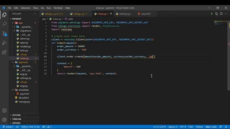This screenshot has height=129, width=230.
Task: Open the Edit menu
Action: pos(16,8)
